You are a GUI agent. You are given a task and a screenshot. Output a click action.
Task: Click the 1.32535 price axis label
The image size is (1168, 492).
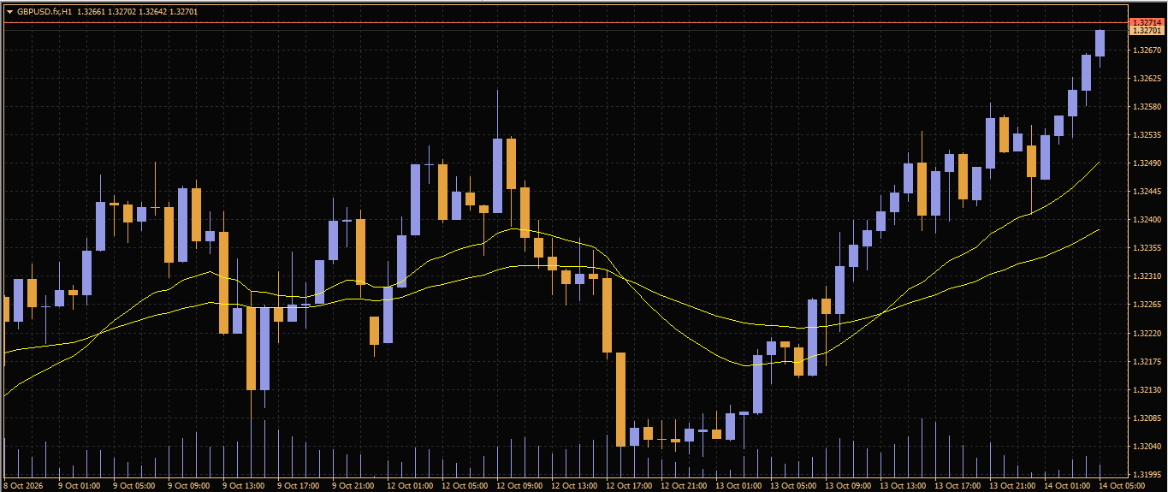tap(1146, 135)
